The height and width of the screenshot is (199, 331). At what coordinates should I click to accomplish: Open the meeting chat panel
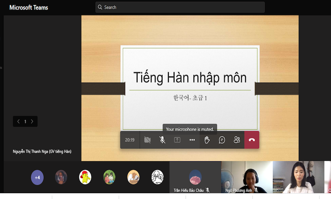[222, 140]
